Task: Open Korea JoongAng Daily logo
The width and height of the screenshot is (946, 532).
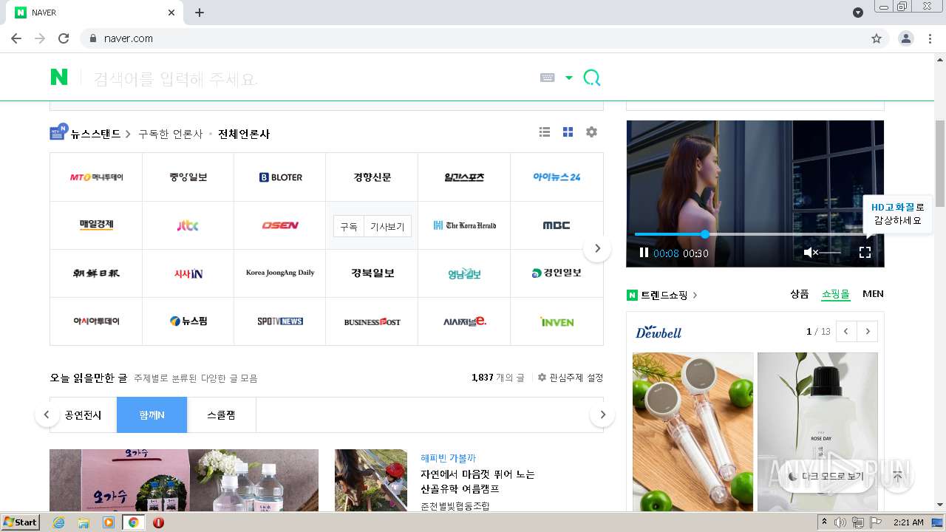Action: point(280,273)
